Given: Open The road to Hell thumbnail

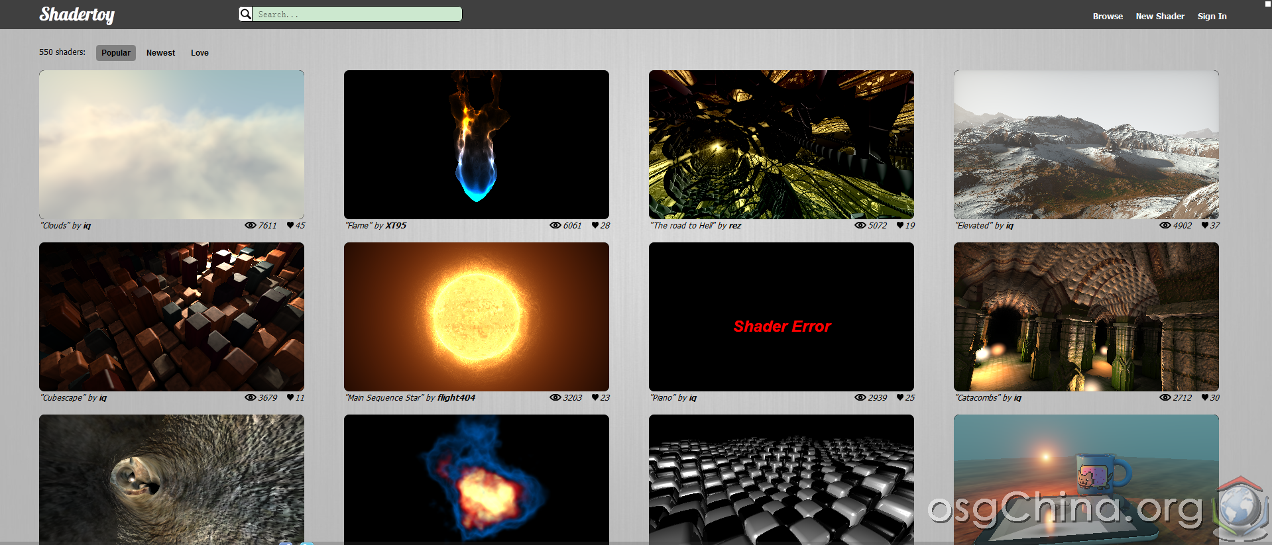Looking at the screenshot, I should coord(781,144).
